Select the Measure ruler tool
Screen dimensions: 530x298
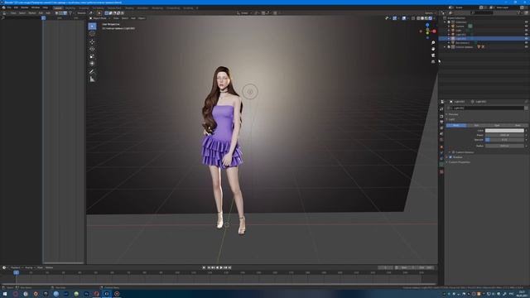pos(92,79)
